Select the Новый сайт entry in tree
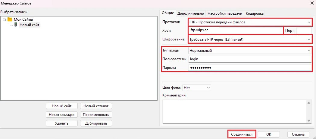This screenshot has width=316, height=139. [29, 25]
